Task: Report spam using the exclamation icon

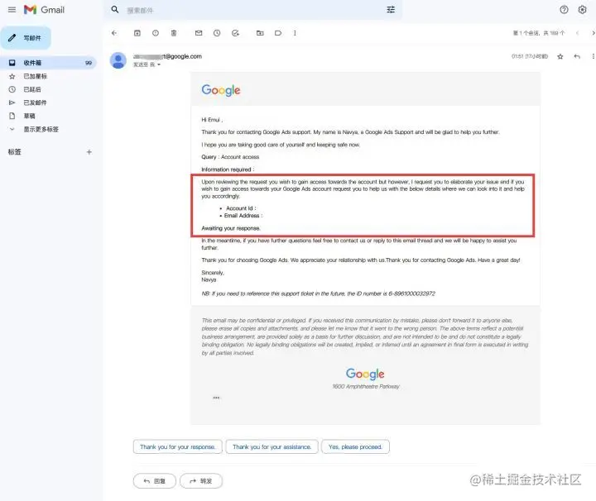Action: (156, 33)
